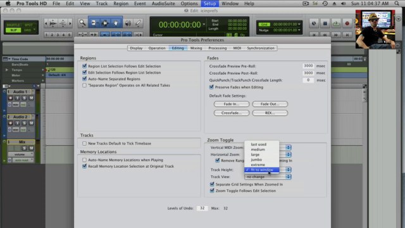Screen dimensions: 405x228
Task: Open Spotlight search in menu bar
Action: (397, 3)
